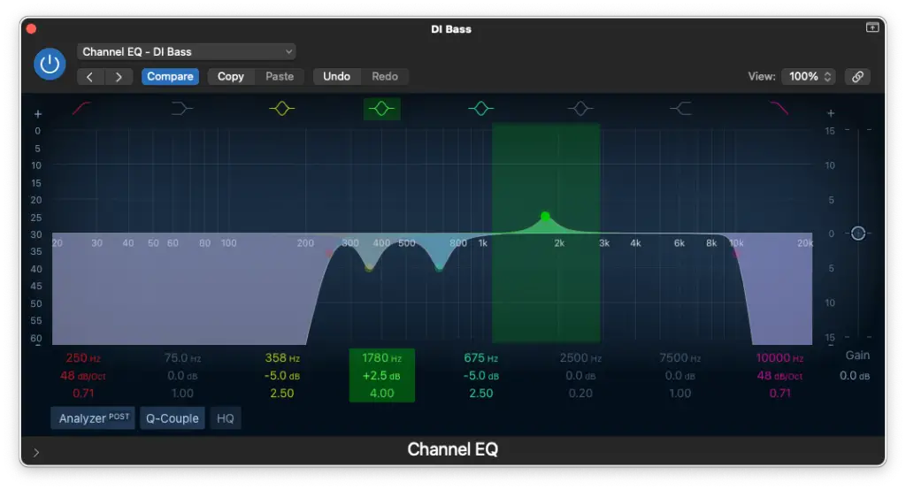The width and height of the screenshot is (906, 490).
Task: Select the green 1780 Hz node on the curve
Action: pos(545,216)
